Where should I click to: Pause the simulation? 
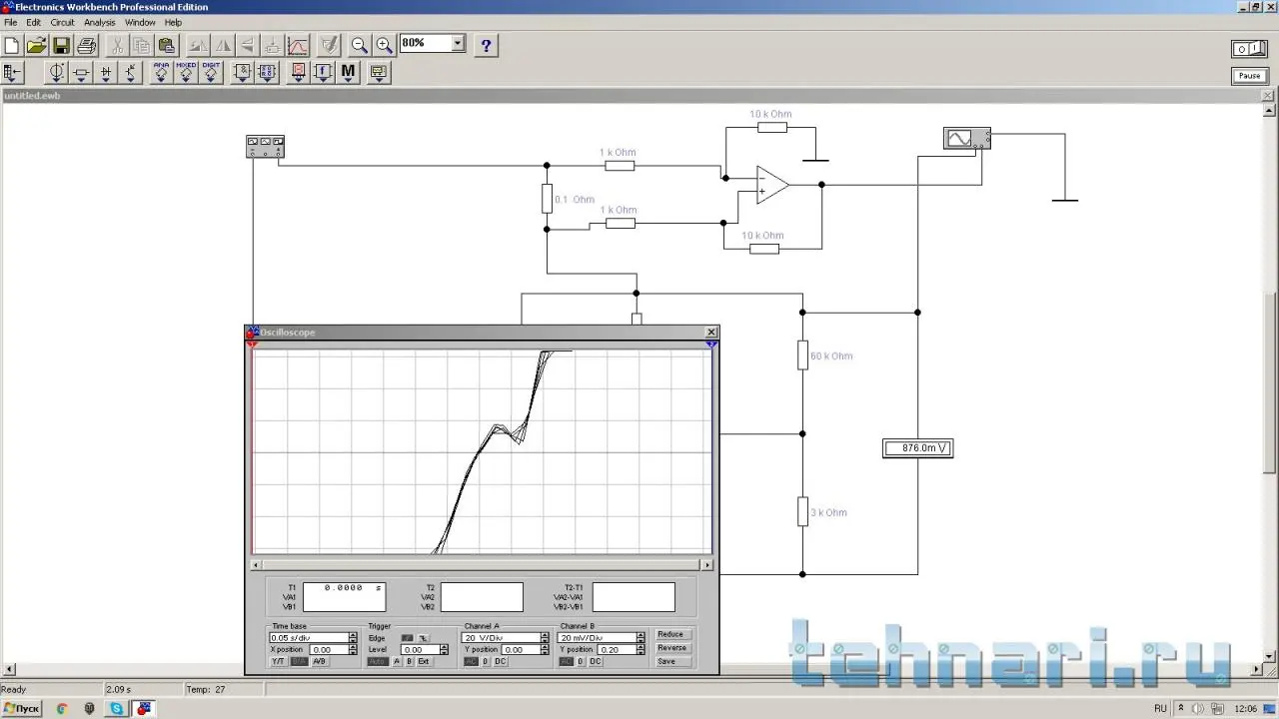[x=1249, y=76]
